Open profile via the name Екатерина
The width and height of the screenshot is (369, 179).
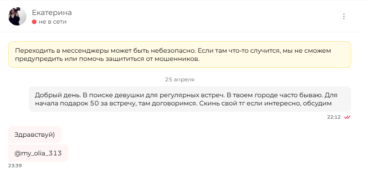[x=52, y=12]
